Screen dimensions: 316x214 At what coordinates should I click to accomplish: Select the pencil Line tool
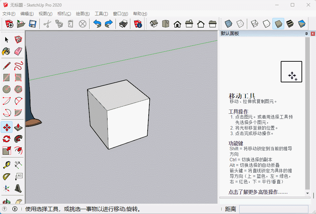tap(7, 65)
